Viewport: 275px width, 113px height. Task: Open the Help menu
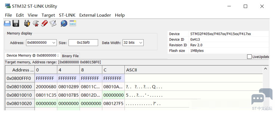tap(120, 15)
